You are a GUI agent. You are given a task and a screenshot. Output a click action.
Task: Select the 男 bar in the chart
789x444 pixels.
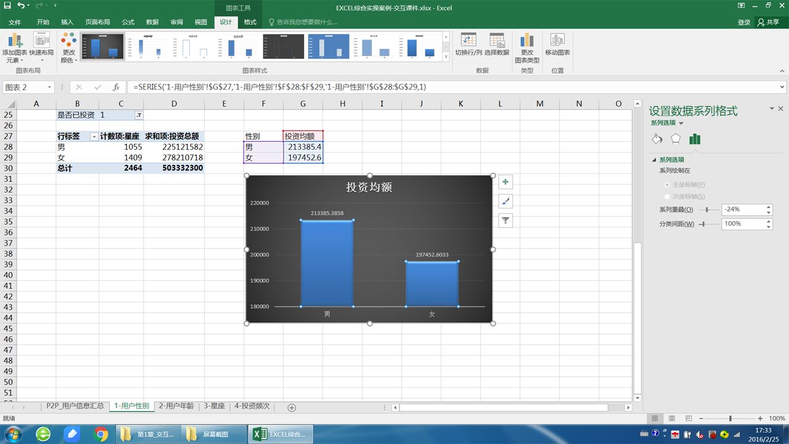[x=327, y=263]
